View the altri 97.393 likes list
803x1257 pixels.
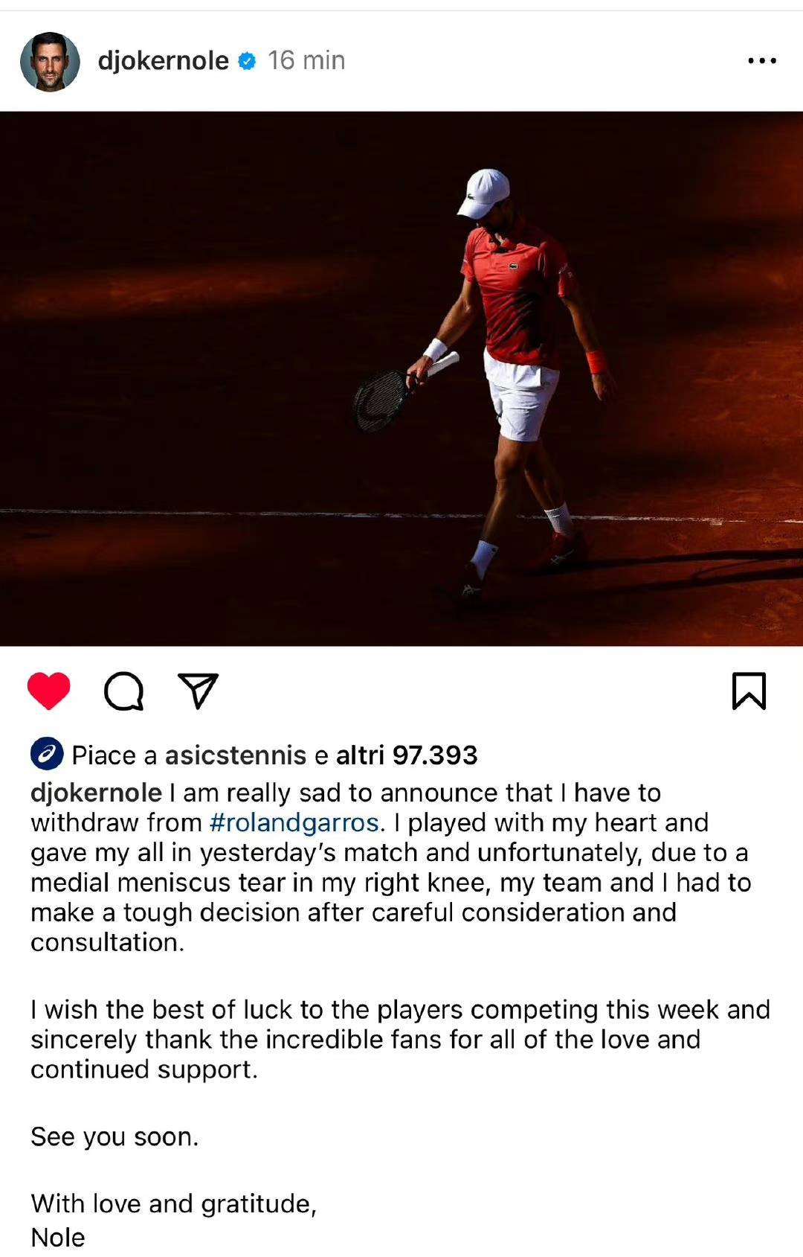(x=407, y=755)
